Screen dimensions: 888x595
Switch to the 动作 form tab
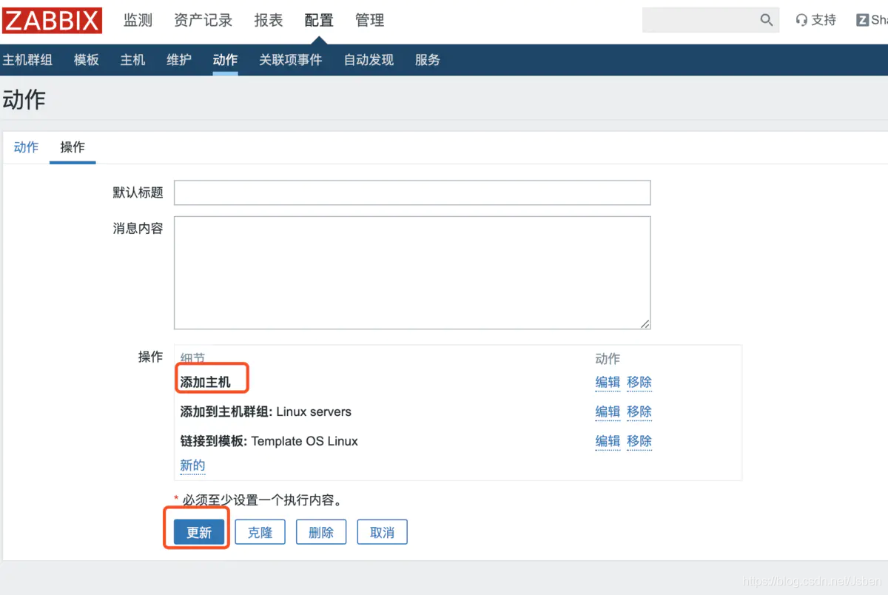26,147
